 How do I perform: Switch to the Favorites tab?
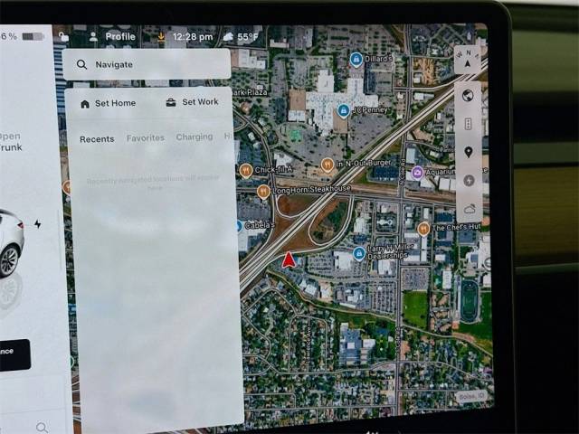145,137
